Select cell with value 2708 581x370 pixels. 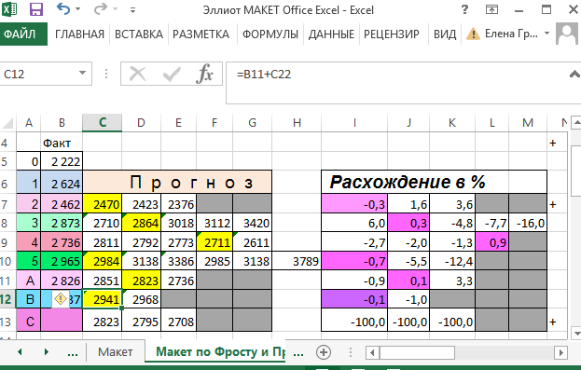[179, 321]
